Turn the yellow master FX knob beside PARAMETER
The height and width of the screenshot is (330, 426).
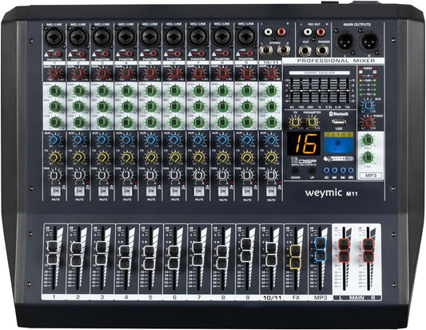pos(295,122)
